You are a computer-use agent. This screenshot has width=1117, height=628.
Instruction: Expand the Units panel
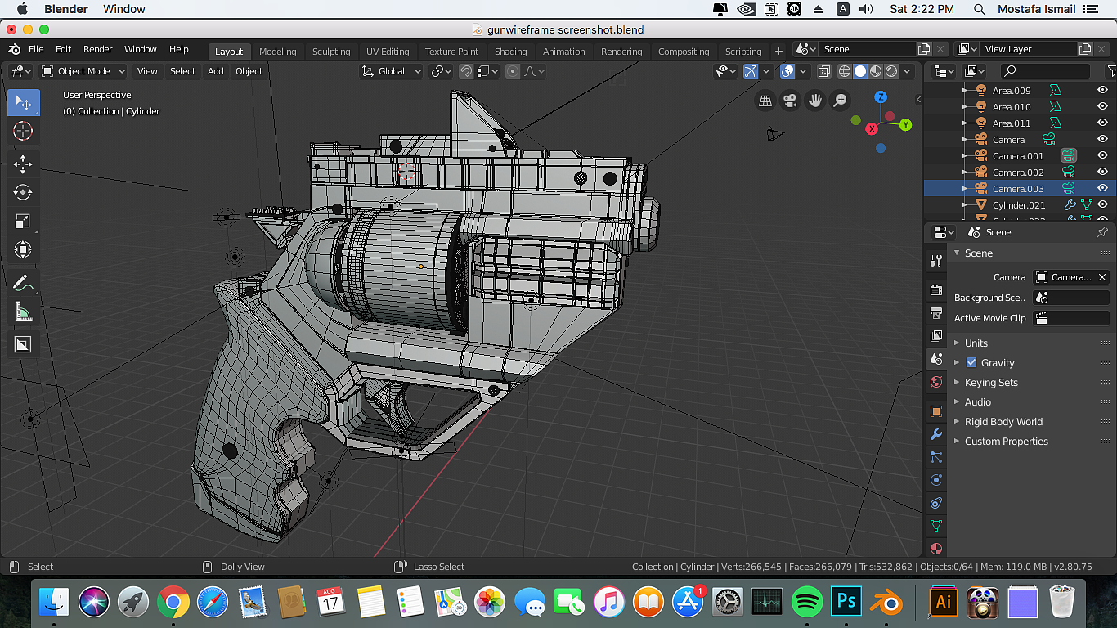tap(976, 343)
